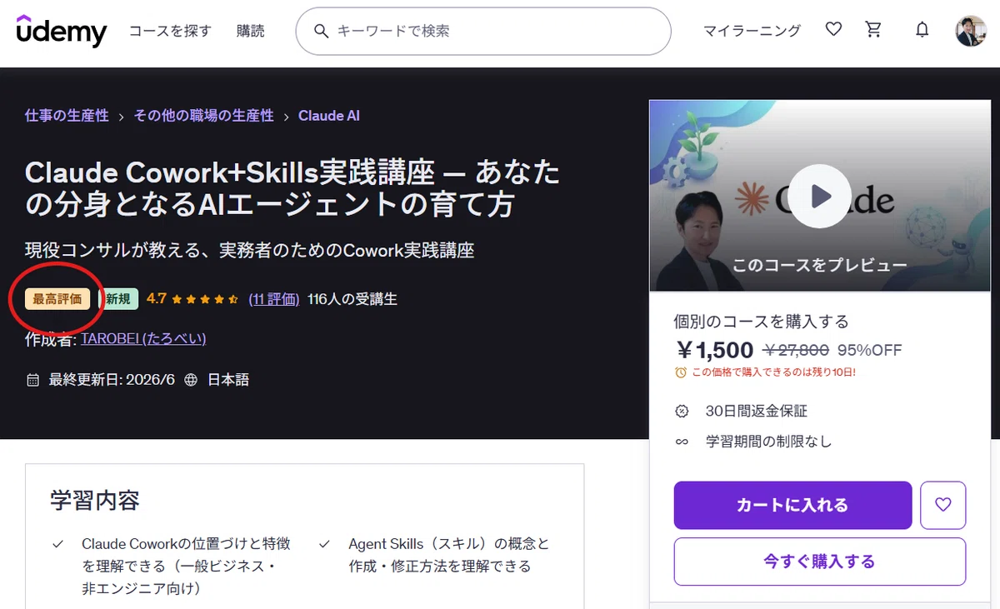This screenshot has height=609, width=1000.
Task: Click the course preview thumbnail image
Action: pyautogui.click(x=820, y=196)
